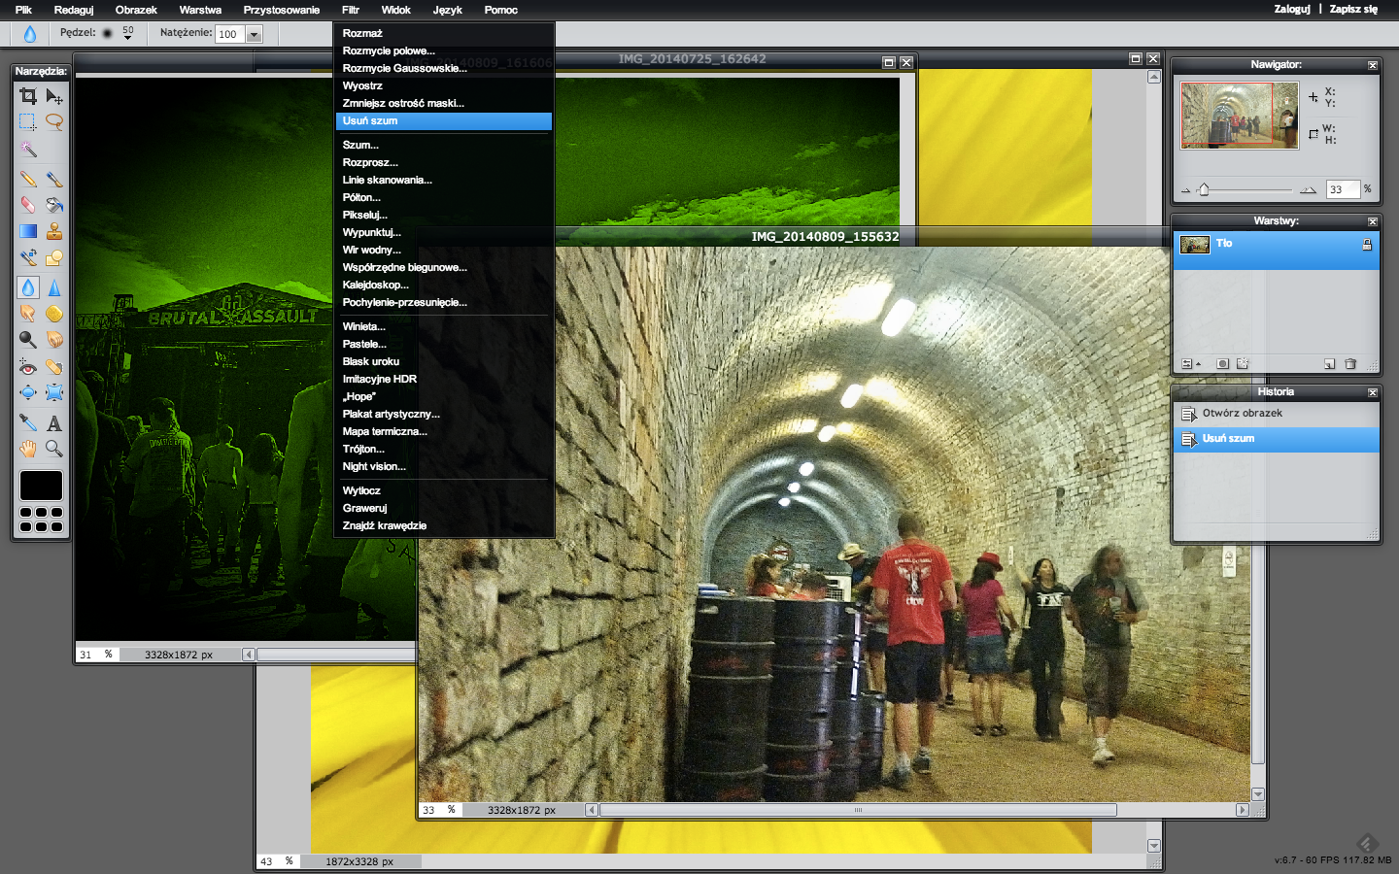Select the Bloat tool

pos(28,393)
